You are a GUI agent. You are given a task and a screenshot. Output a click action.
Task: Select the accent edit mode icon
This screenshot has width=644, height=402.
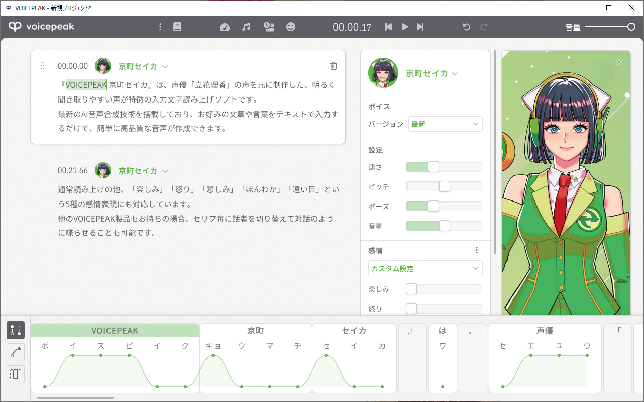coord(16,330)
